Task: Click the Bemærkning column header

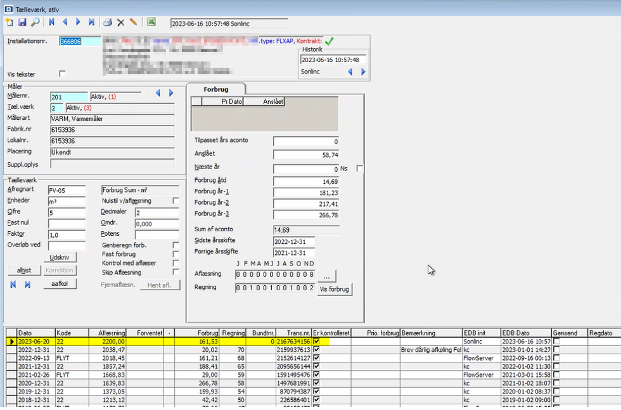Action: pyautogui.click(x=432, y=333)
